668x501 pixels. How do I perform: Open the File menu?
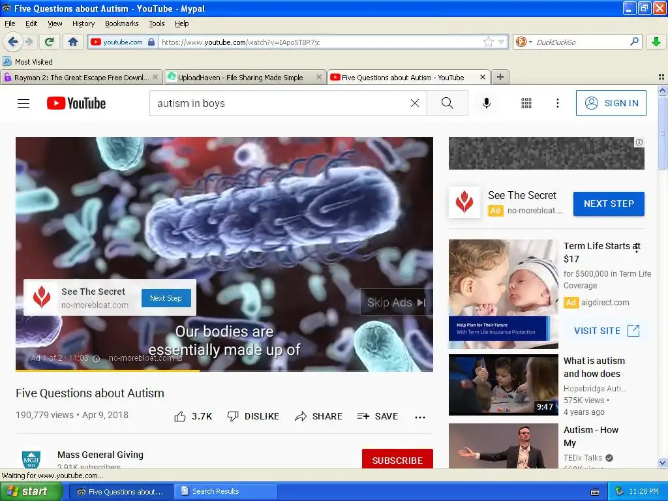click(10, 23)
